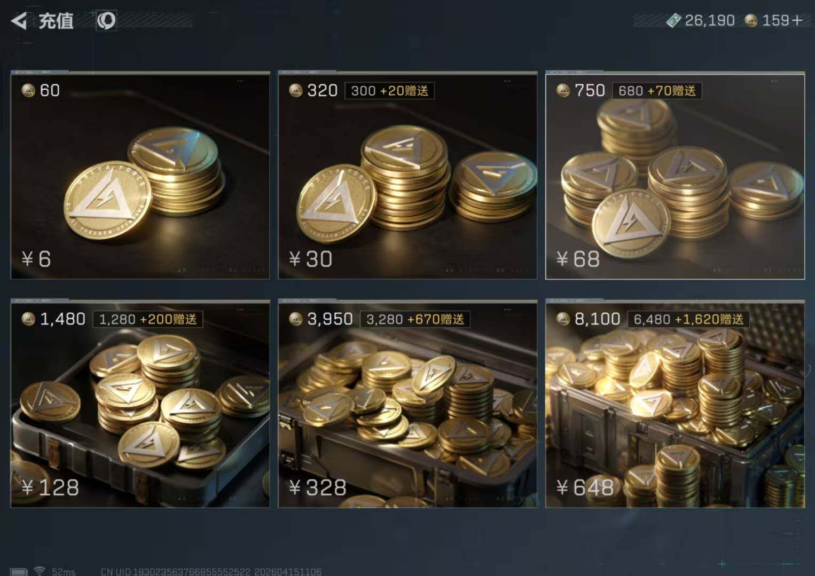Image resolution: width=815 pixels, height=576 pixels.
Task: Tap the gold coin balance icon
Action: [x=751, y=21]
